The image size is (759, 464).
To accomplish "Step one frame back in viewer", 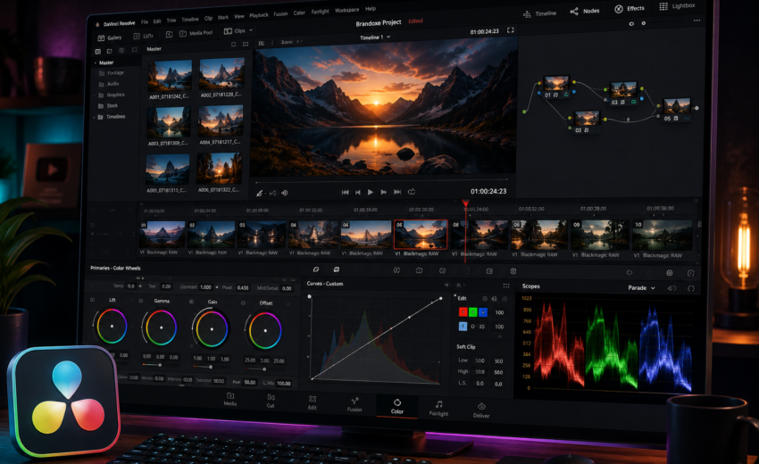I will click(358, 192).
